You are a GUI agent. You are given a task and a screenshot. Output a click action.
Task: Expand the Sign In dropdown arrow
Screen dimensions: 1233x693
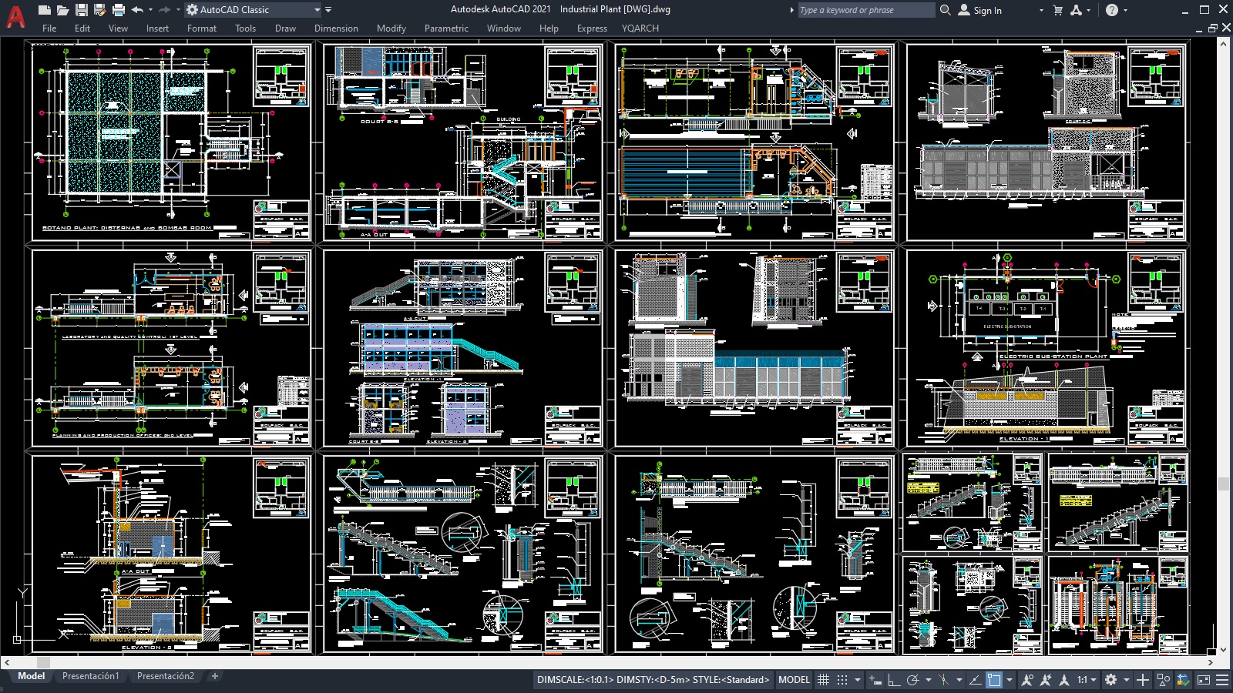click(x=1041, y=10)
